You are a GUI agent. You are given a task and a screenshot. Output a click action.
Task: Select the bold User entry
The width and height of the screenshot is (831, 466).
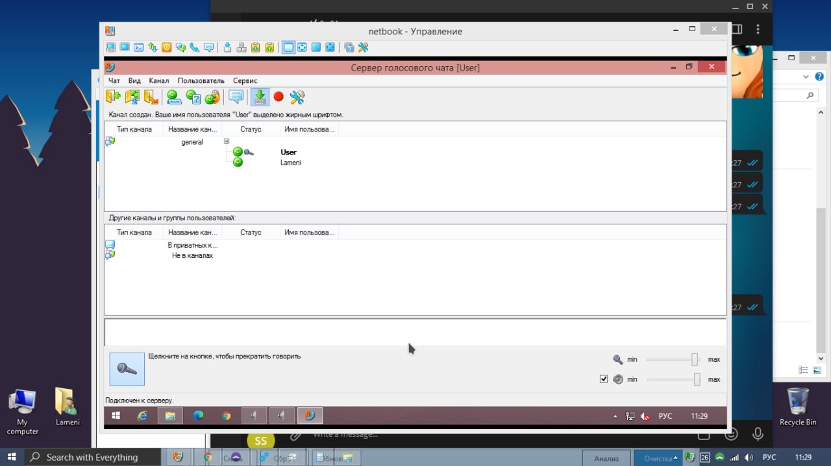tap(288, 152)
